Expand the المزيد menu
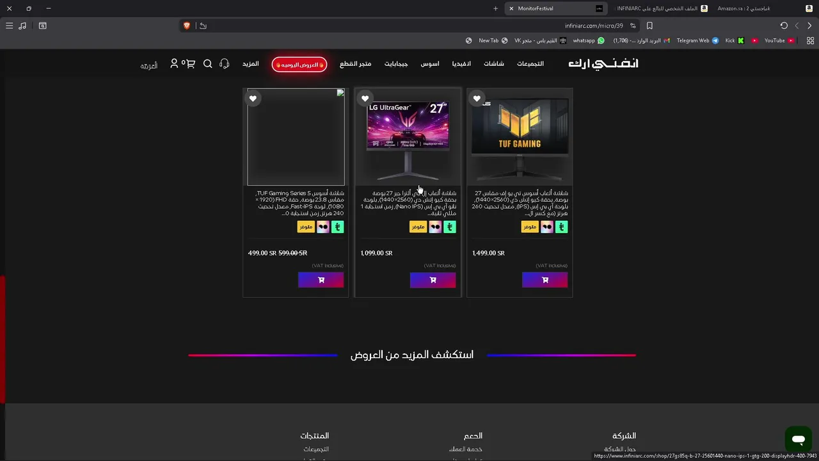Image resolution: width=819 pixels, height=461 pixels. click(x=250, y=64)
